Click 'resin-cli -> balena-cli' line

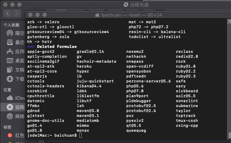pyautogui.click(x=157, y=32)
